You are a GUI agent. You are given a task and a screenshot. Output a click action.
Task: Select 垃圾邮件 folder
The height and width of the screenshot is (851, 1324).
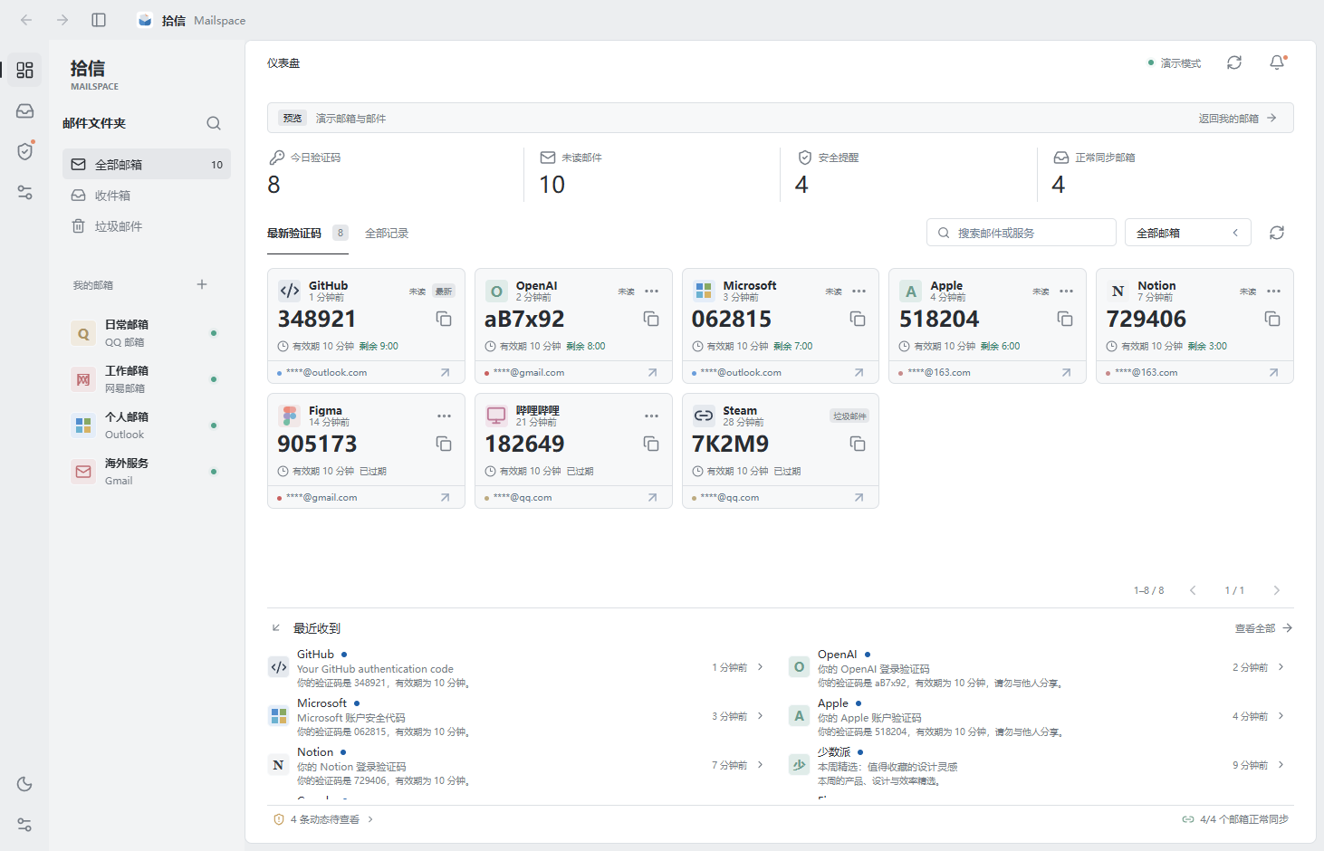147,226
